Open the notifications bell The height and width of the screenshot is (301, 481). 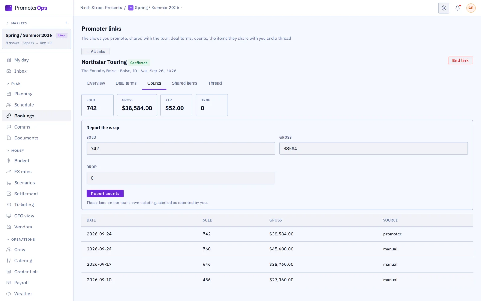[457, 8]
